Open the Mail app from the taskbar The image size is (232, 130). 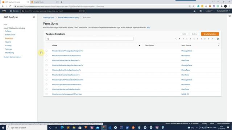[x=98, y=127]
